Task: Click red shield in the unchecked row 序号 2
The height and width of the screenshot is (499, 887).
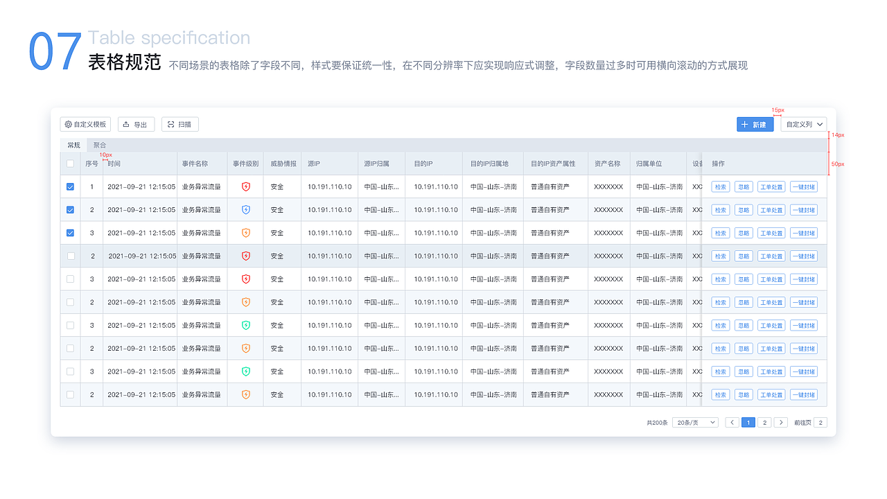Action: 246,256
